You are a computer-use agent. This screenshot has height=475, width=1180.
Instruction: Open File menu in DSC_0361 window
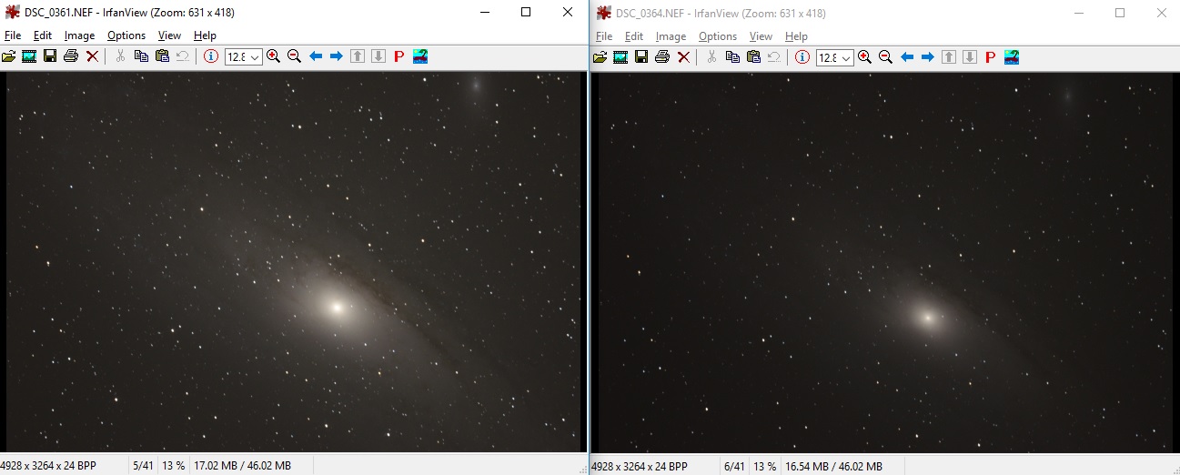[x=13, y=35]
